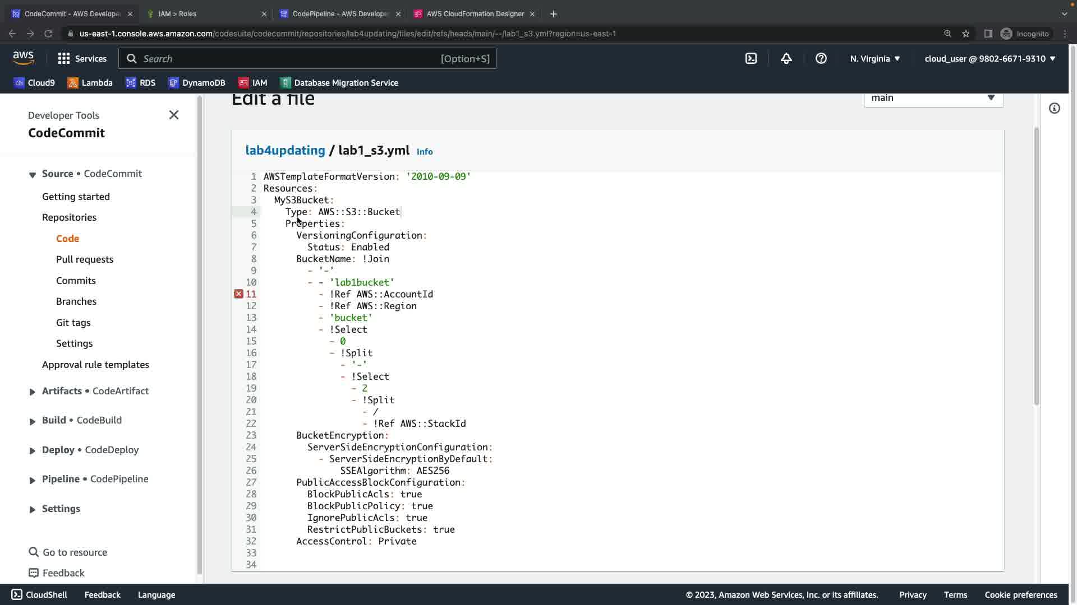Expand the Build CodeBuild section

[33, 421]
